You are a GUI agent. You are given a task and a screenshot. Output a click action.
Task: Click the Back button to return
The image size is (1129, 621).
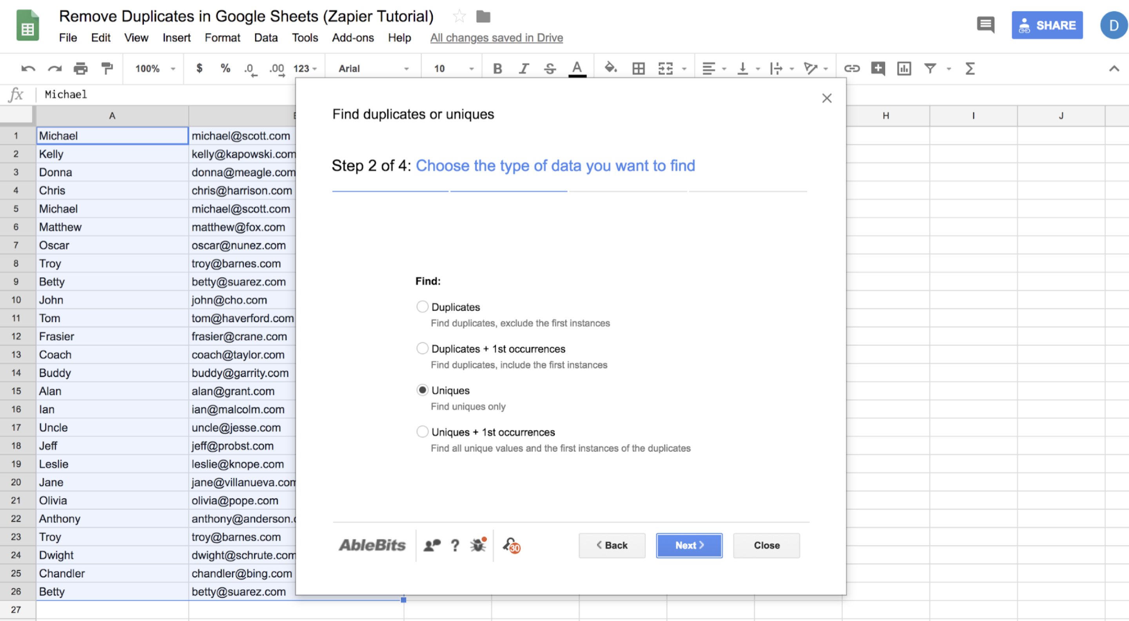612,545
